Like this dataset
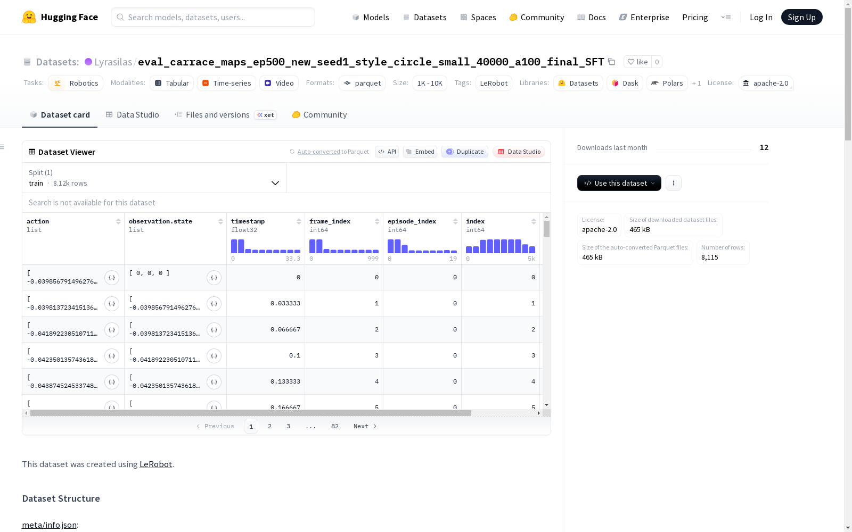Screen dimensions: 852x532 click(637, 62)
